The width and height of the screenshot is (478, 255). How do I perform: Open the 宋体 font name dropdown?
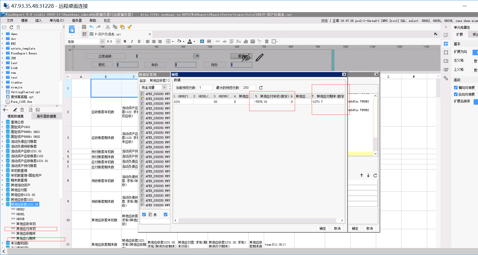[x=102, y=41]
